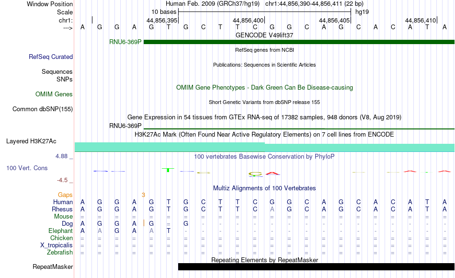Select the Elephant species label
This screenshot has height=278, width=455.
tap(61, 231)
